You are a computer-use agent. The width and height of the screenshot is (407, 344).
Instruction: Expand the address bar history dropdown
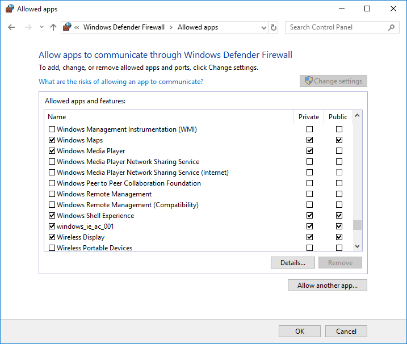(x=263, y=27)
